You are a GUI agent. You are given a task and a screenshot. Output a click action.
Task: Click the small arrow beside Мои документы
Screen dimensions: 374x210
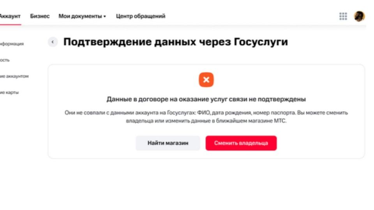[x=104, y=16]
